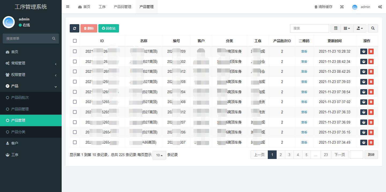Switch to the 产品码管理 tab
Image resolution: width=386 pixels, height=192 pixels.
coord(123,7)
